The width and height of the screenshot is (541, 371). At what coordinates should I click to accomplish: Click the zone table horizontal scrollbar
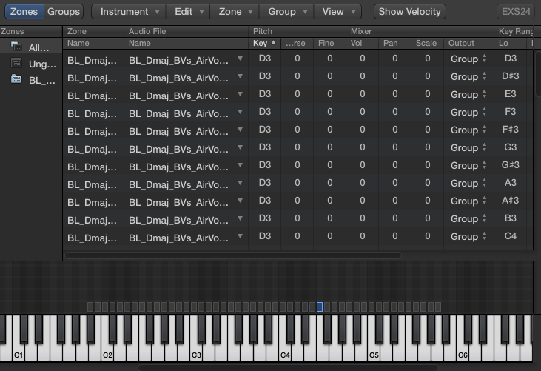[x=233, y=255]
